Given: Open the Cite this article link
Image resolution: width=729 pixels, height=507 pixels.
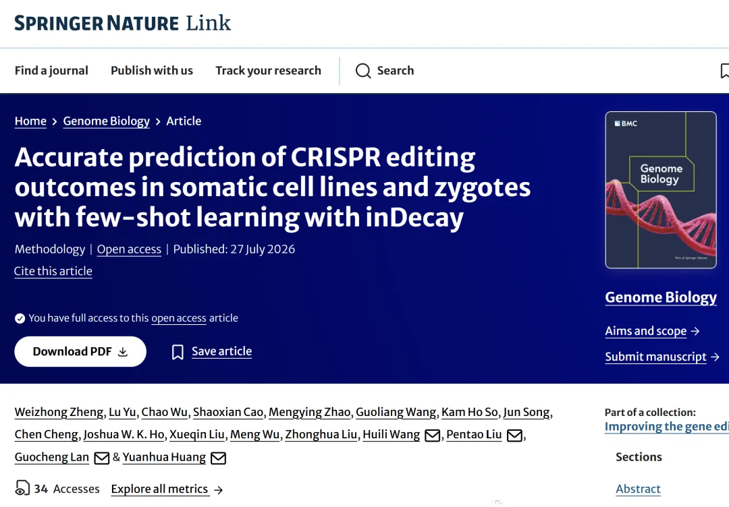Looking at the screenshot, I should pos(53,271).
